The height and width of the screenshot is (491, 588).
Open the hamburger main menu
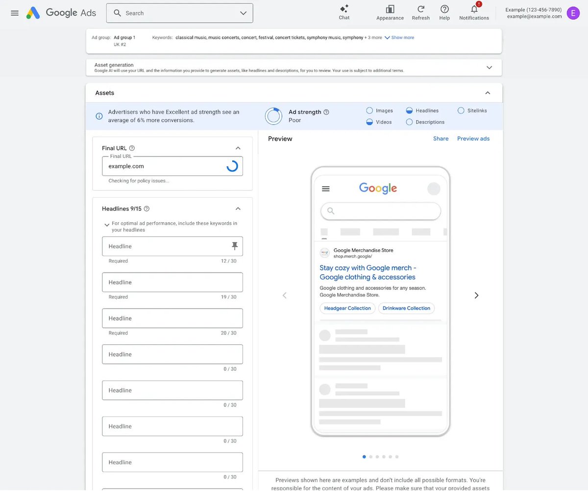pyautogui.click(x=15, y=13)
